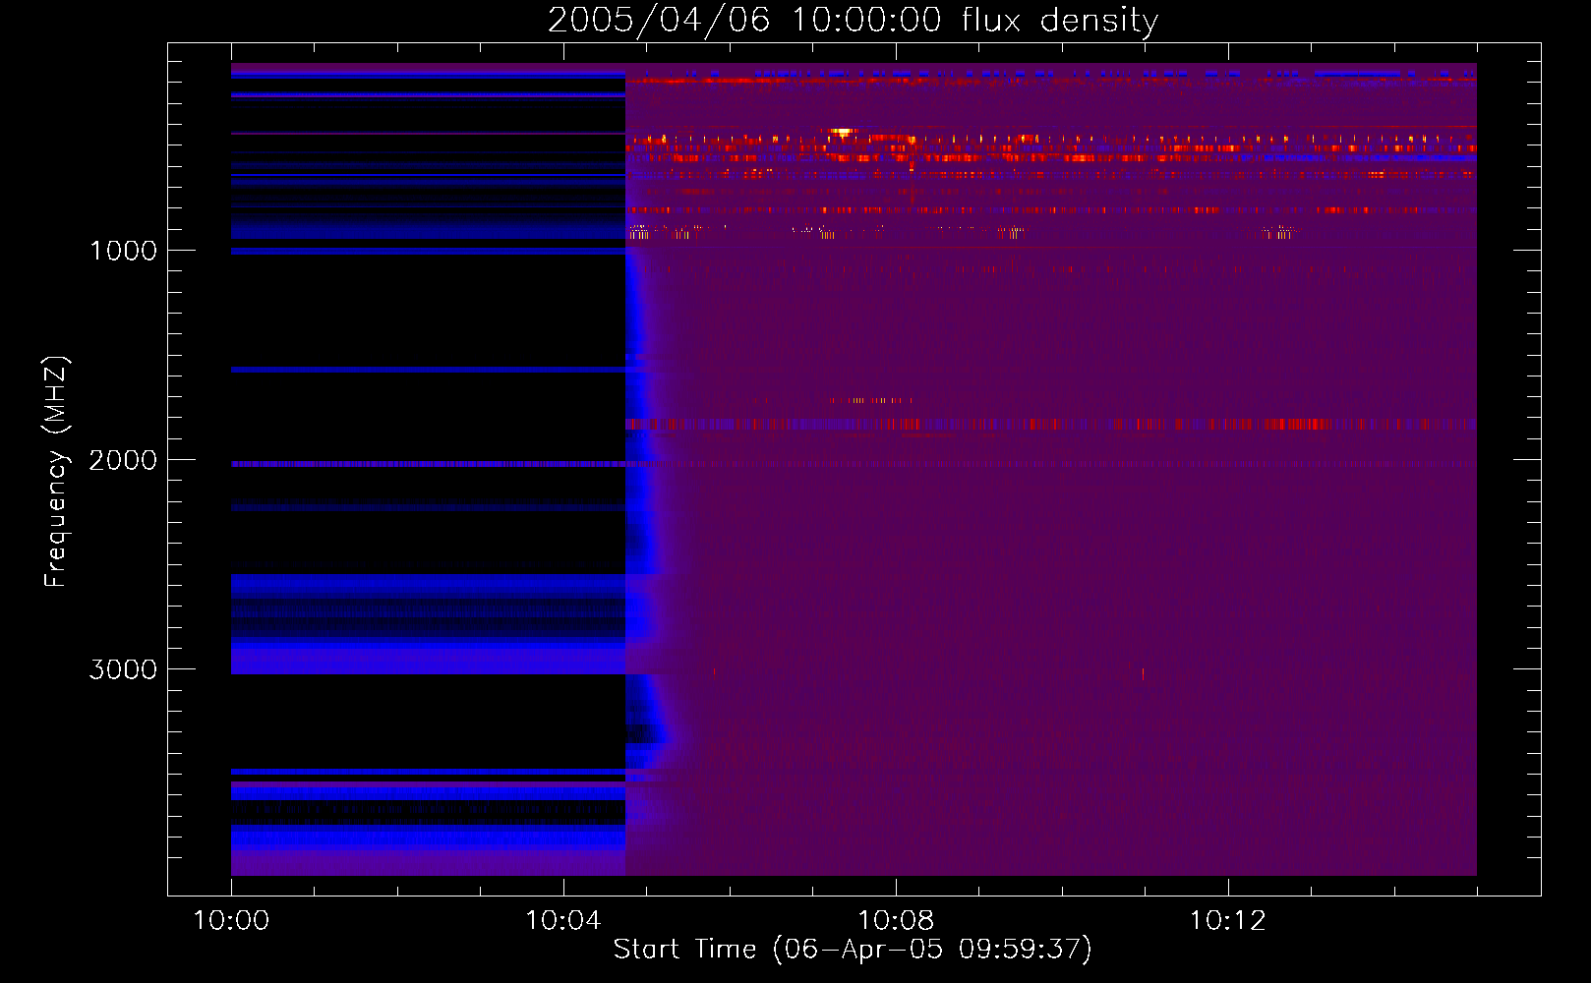Click the plot title '2005/04/06 10:00:00 flux density'

coord(852,21)
